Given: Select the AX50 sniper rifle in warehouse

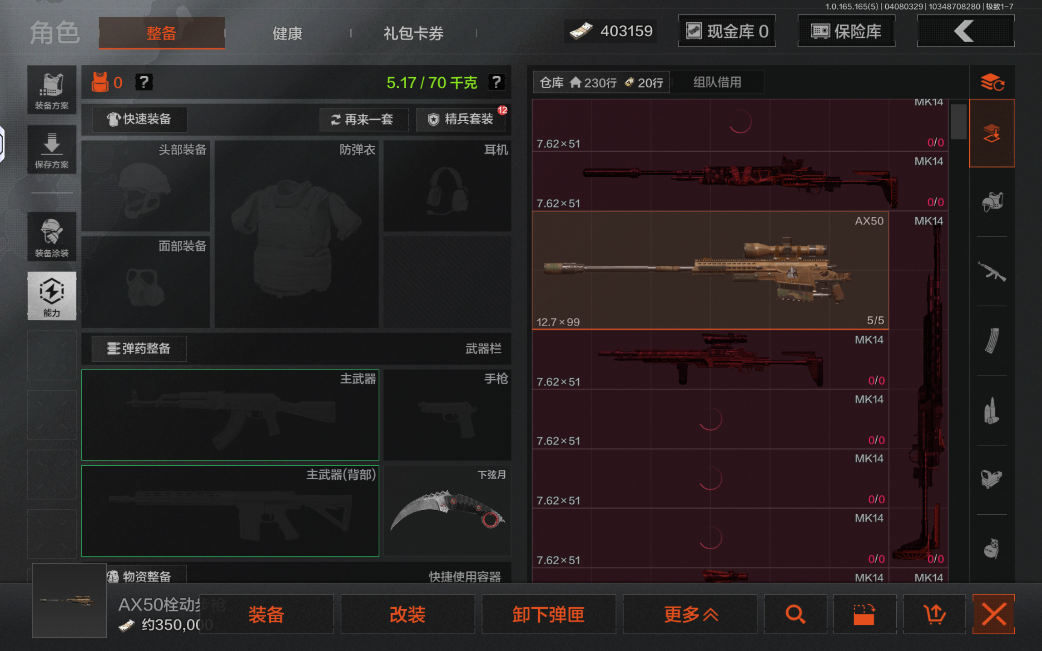Looking at the screenshot, I should pyautogui.click(x=710, y=270).
